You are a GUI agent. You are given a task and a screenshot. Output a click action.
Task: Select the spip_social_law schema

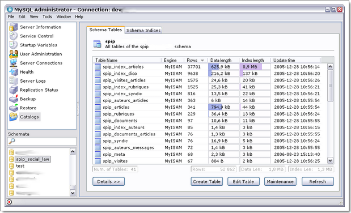pyautogui.click(x=33, y=159)
